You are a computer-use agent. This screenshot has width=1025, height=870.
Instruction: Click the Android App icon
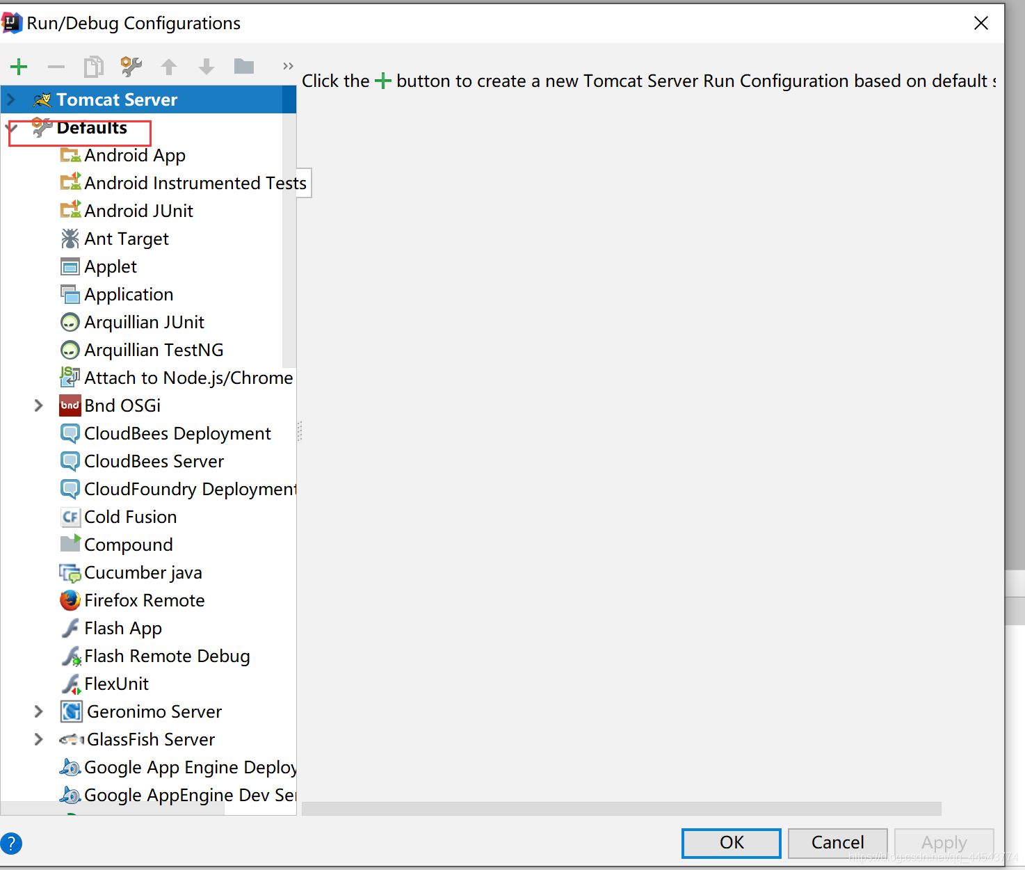pyautogui.click(x=70, y=155)
